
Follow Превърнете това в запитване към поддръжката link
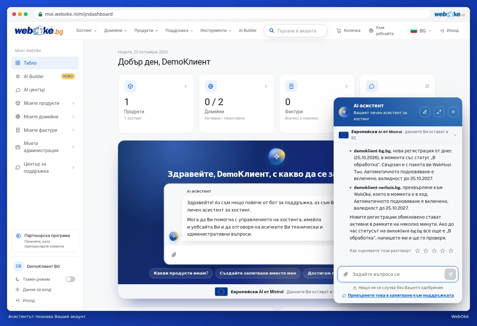tap(401, 295)
